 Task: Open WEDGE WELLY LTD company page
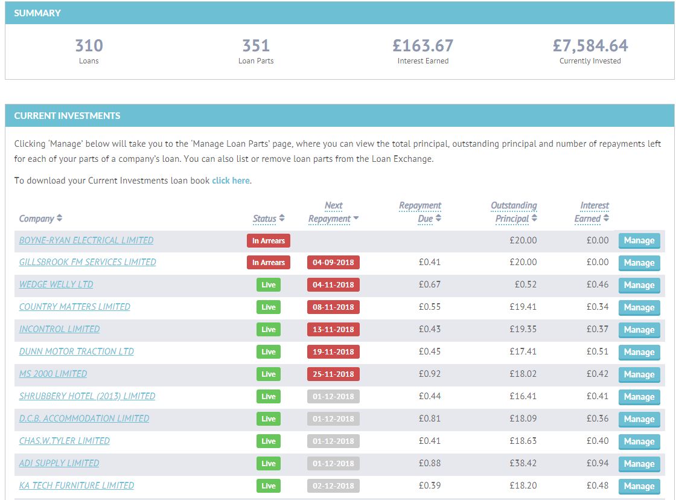click(x=56, y=284)
